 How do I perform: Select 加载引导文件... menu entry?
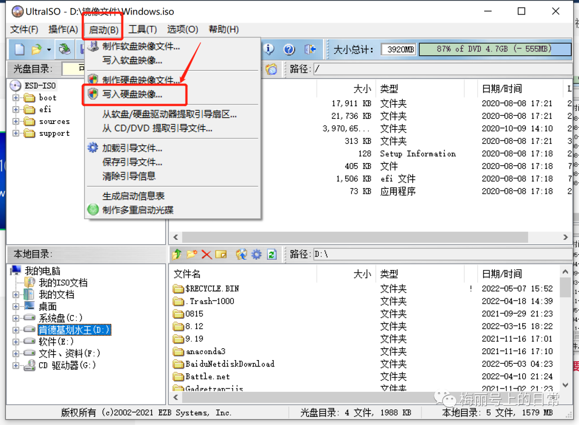[x=173, y=148]
